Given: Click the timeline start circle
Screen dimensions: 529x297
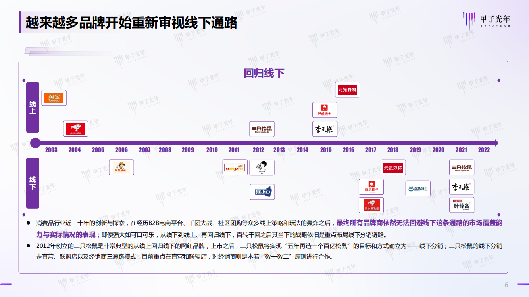Looking at the screenshot, I should coord(35,143).
